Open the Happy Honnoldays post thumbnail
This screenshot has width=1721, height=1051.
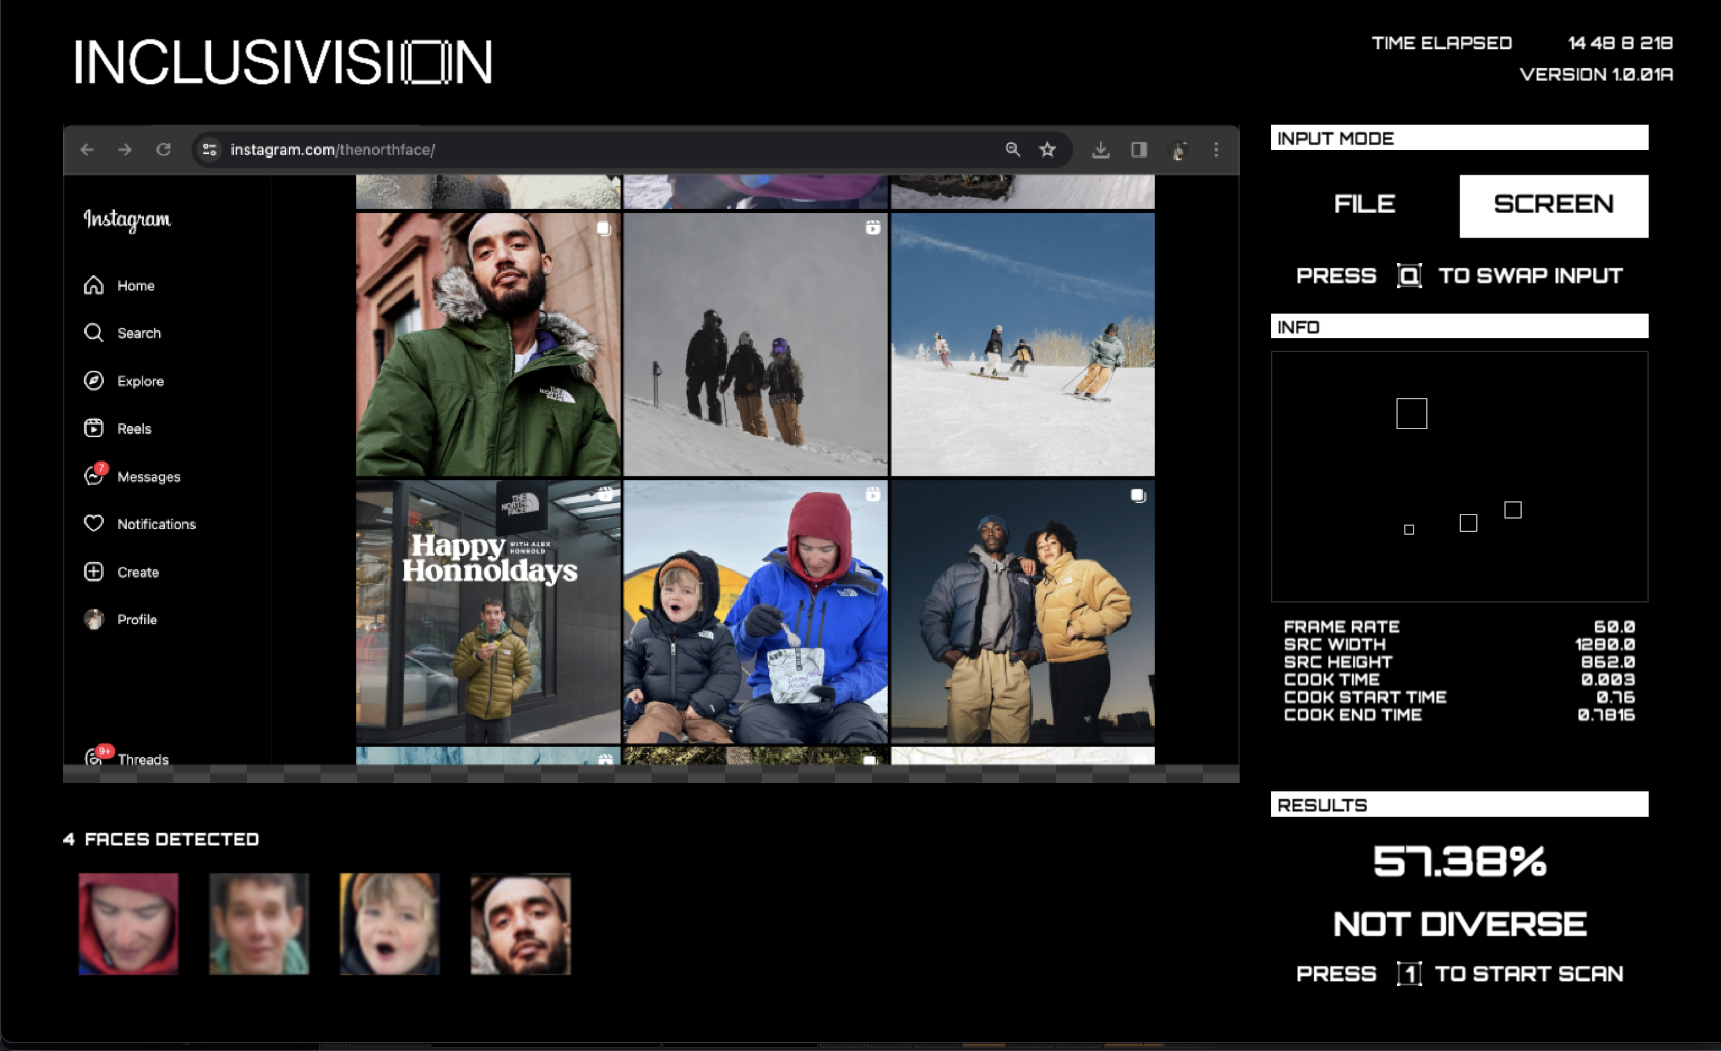tap(488, 611)
